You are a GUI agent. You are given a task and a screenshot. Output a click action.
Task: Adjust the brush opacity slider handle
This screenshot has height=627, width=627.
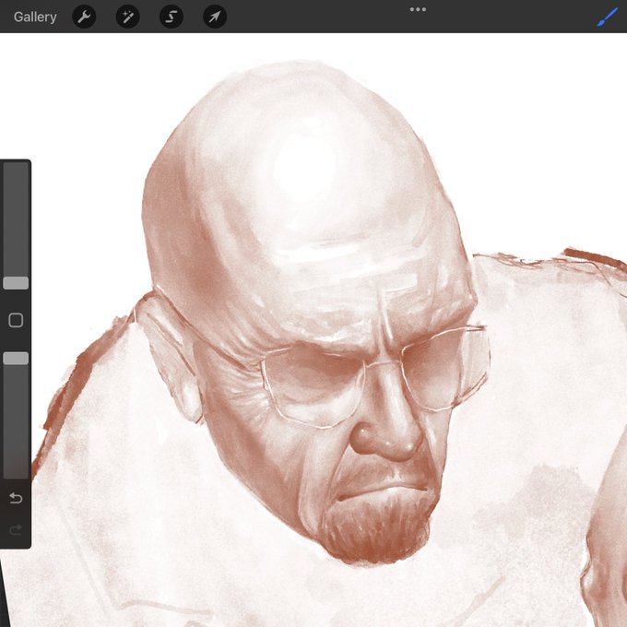point(16,359)
